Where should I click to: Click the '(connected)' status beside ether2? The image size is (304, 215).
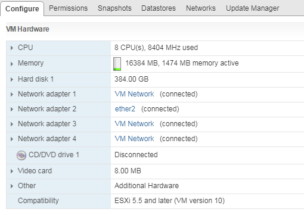click(160, 109)
